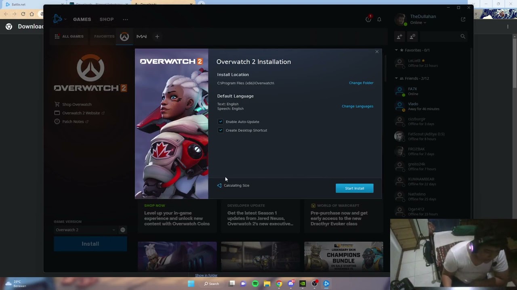Click the install path C:\Program Files (x86)\Overwatch\

tap(246, 83)
